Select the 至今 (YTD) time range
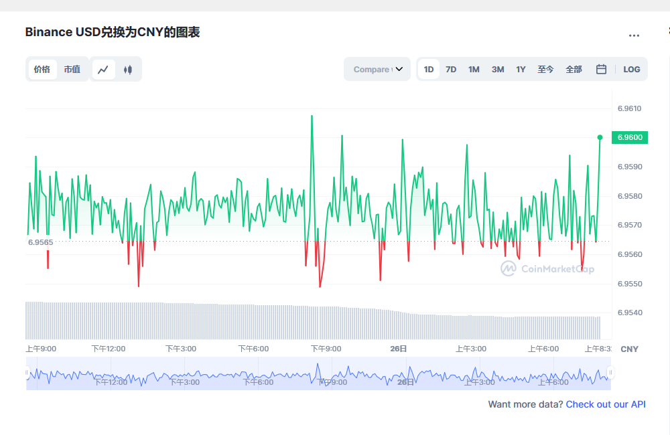The image size is (670, 435). pos(545,69)
